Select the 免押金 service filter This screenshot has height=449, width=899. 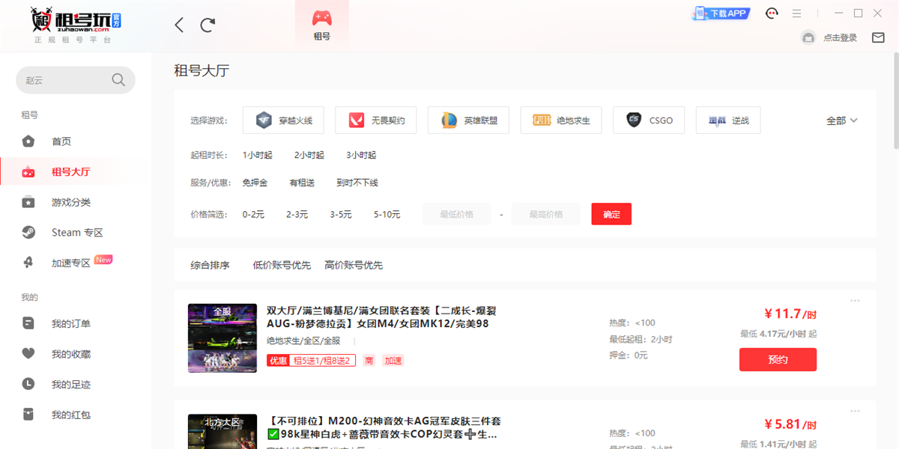tap(255, 183)
